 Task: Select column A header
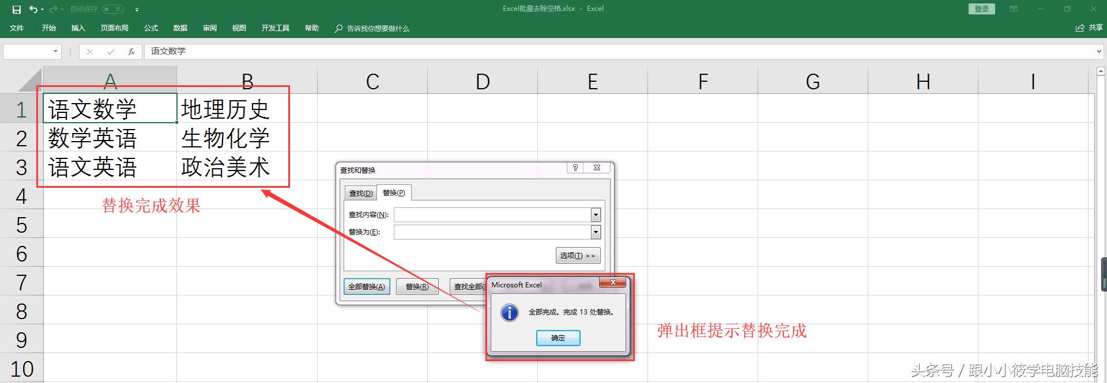click(110, 81)
